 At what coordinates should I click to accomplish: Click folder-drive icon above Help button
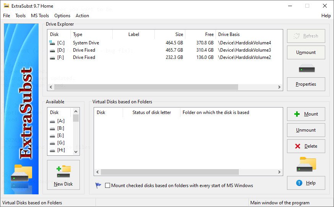click(306, 164)
